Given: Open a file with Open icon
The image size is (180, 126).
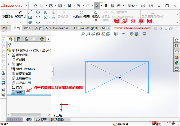Looking at the screenshot, I should pyautogui.click(x=51, y=6).
